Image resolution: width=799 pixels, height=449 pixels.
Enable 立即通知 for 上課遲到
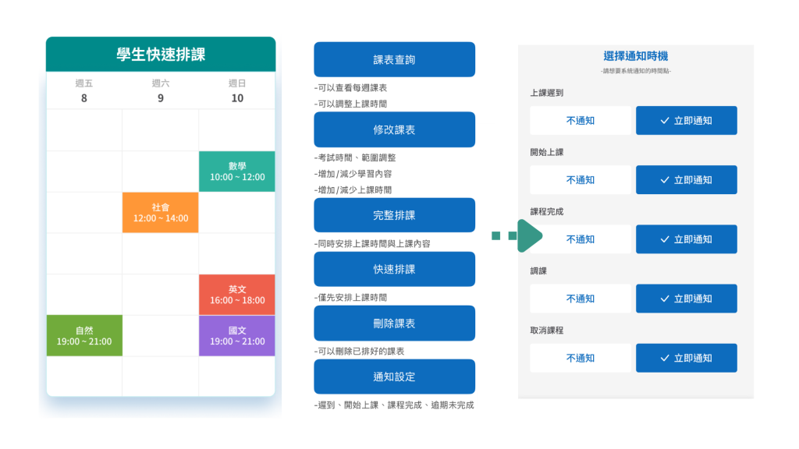click(x=687, y=120)
